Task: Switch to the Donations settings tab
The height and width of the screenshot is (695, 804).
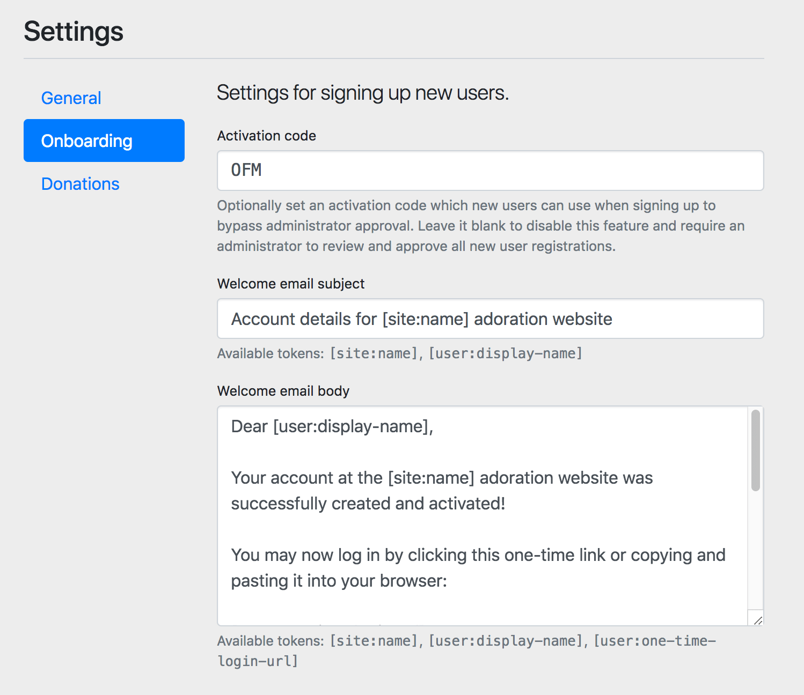Action: pos(80,184)
